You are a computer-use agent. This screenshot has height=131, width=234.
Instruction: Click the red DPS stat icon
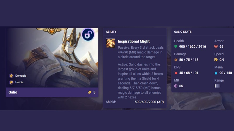click(x=176, y=73)
